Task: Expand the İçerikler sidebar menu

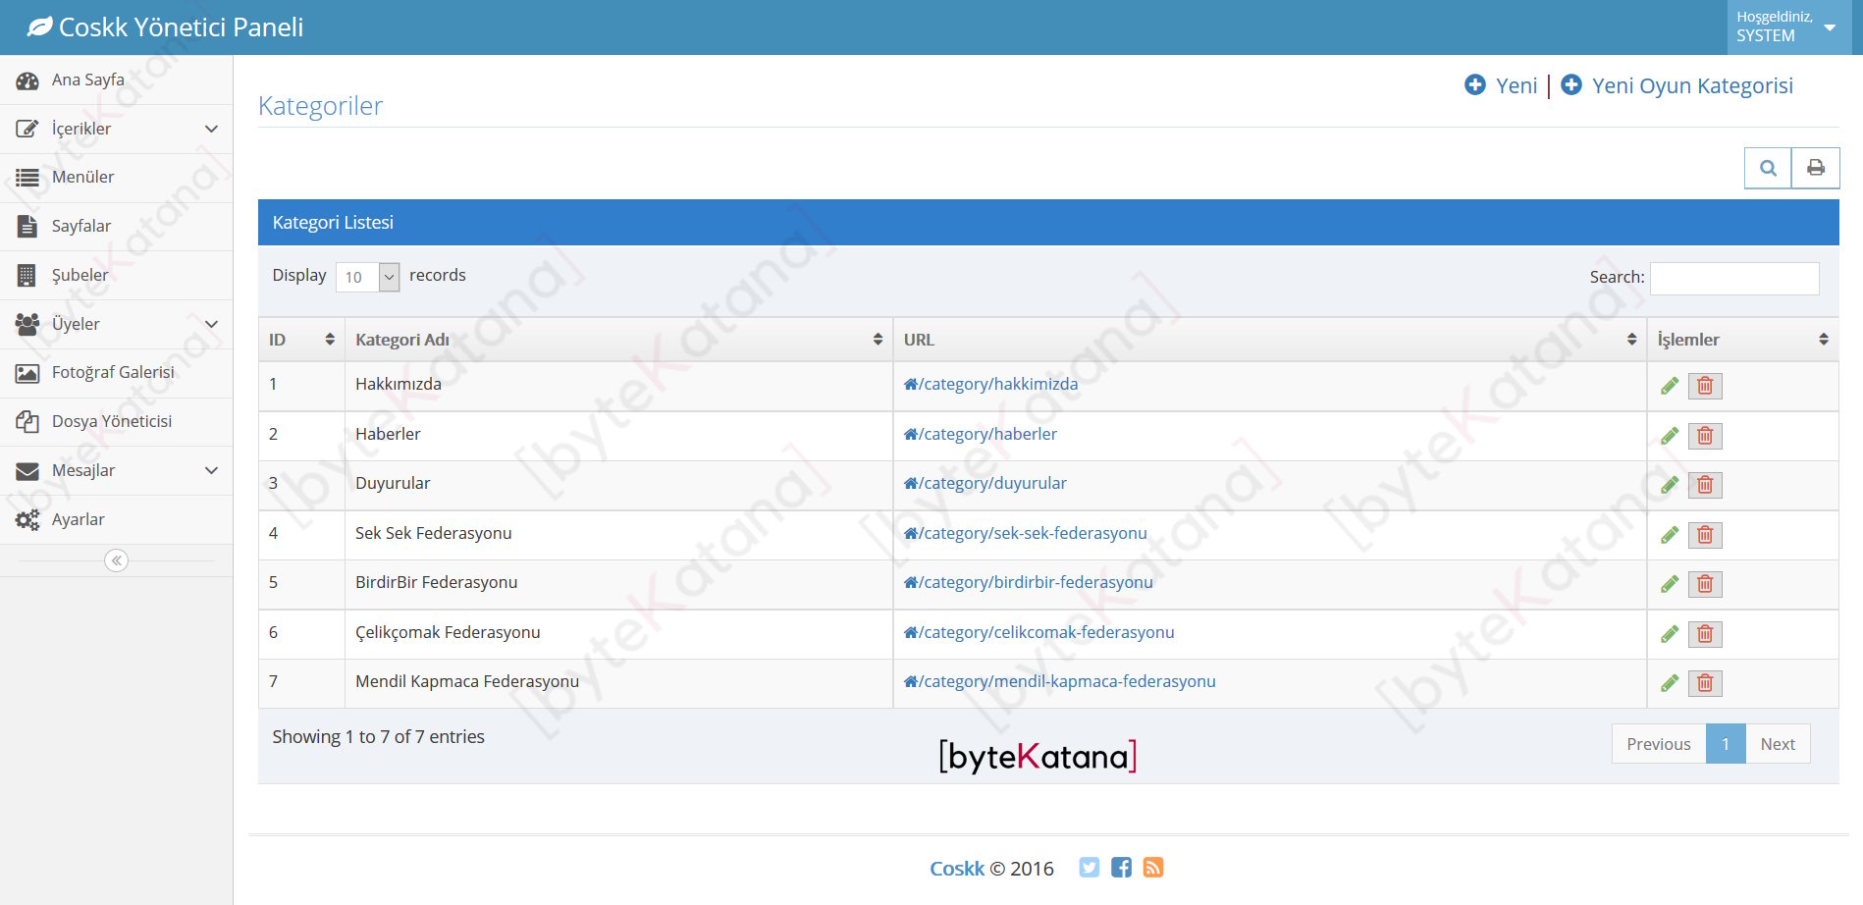Action: 116,129
